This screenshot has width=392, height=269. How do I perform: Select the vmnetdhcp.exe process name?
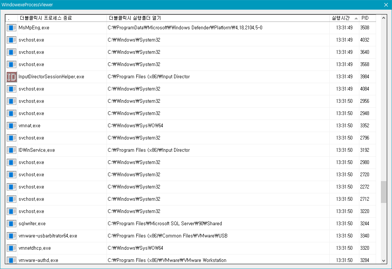[35, 248]
